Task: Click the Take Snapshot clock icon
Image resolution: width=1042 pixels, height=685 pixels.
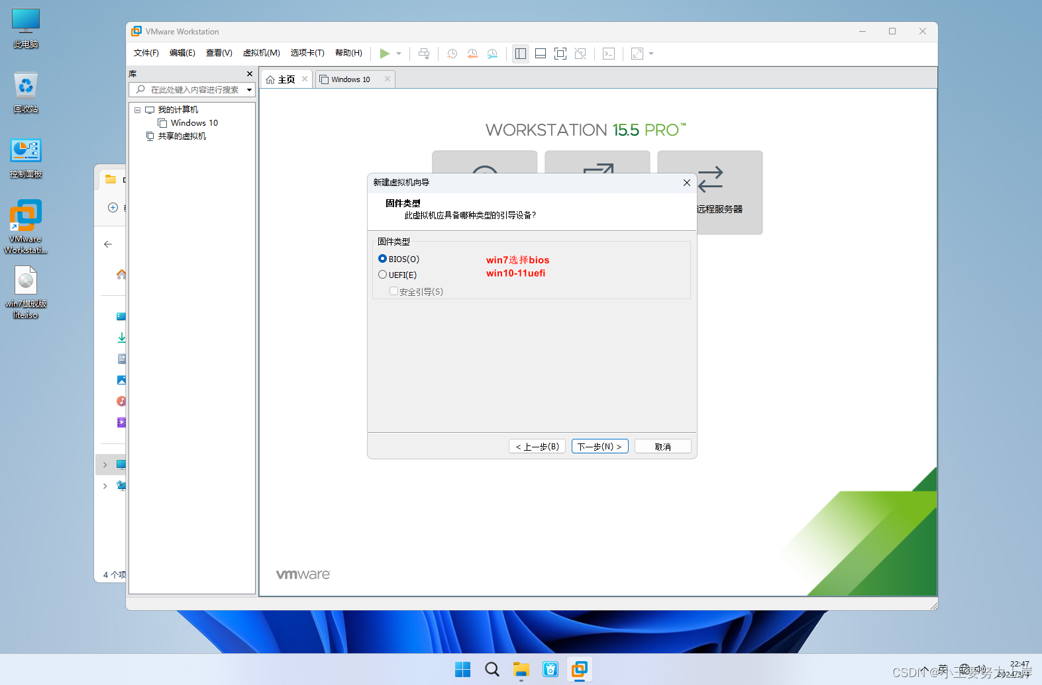Action: coord(452,54)
